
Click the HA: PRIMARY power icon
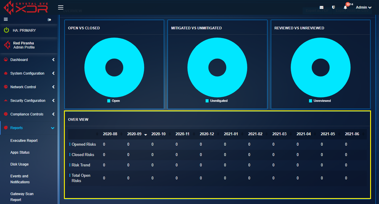6,30
